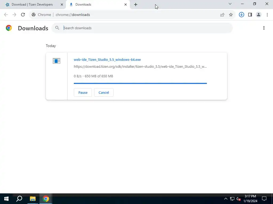Toggle the Chrome side panel
Viewport: 273px width, 204px height.
point(250,15)
